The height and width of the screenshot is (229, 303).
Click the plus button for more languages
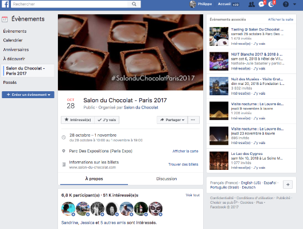[x=288, y=185]
